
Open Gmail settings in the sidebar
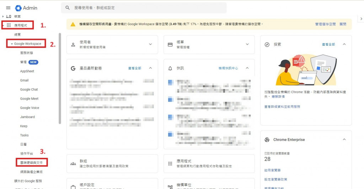click(x=24, y=80)
